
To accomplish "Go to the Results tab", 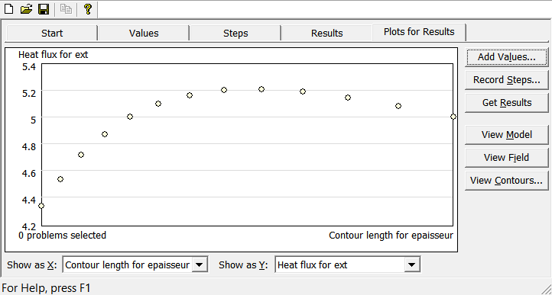I will click(x=326, y=33).
